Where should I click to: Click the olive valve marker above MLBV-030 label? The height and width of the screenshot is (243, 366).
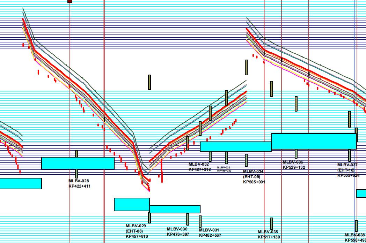[188, 219]
